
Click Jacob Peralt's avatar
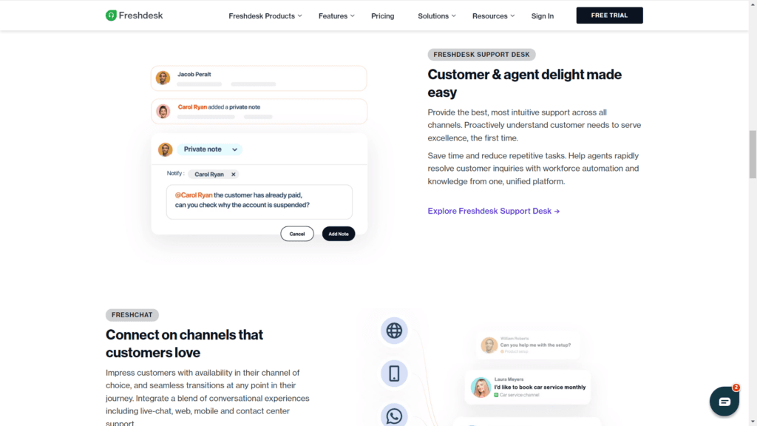coord(163,78)
